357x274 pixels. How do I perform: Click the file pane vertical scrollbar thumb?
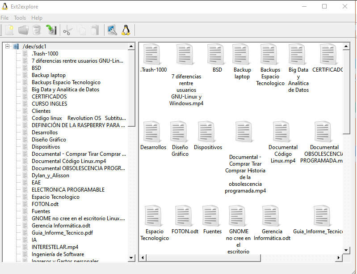346,92
